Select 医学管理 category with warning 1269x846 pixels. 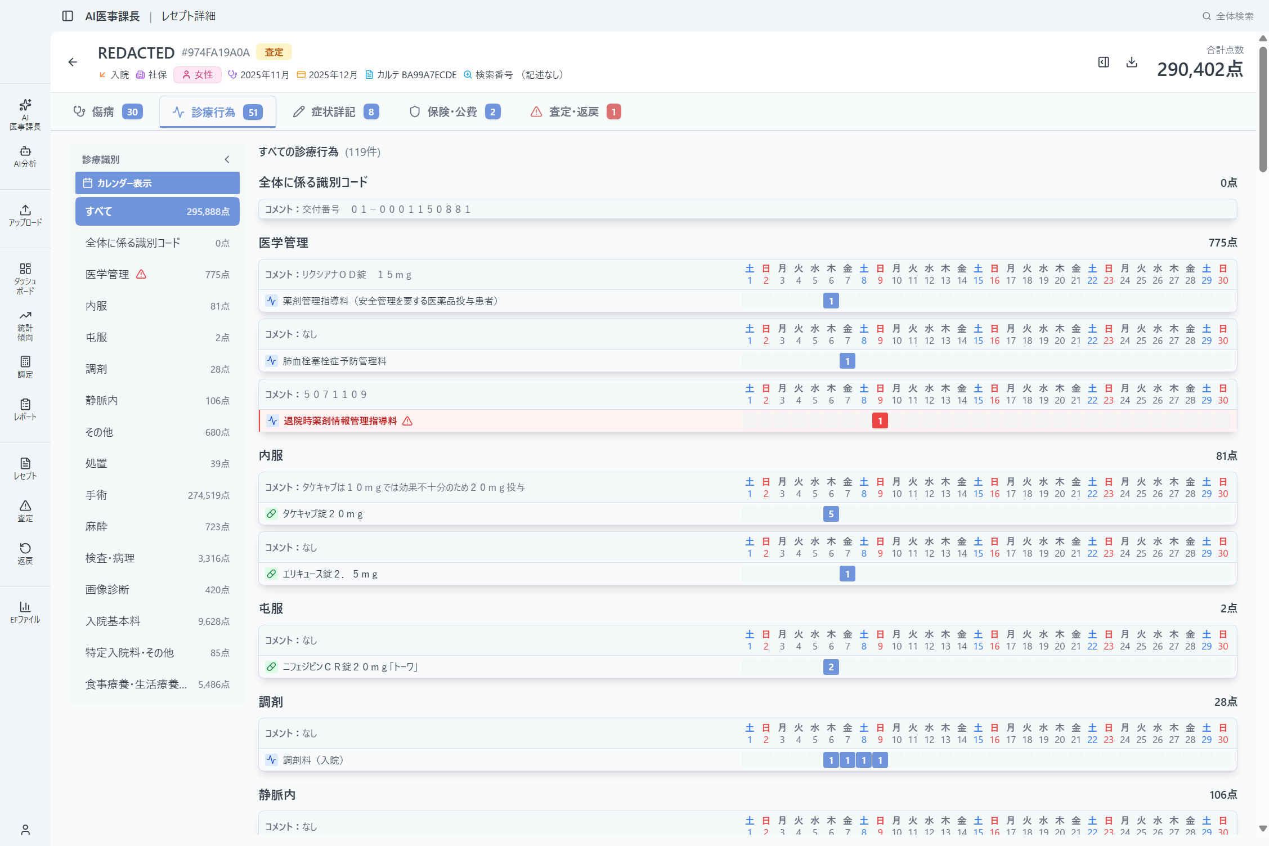pyautogui.click(x=157, y=274)
